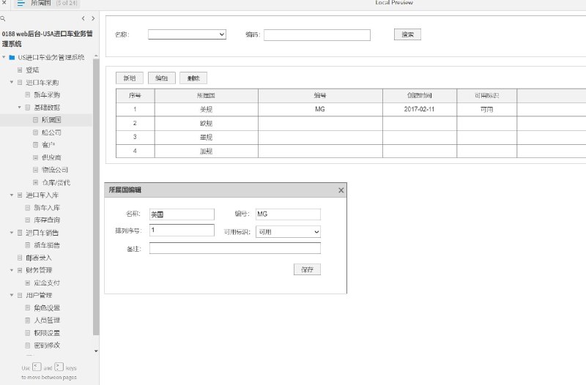
Task: Open 密码修改 page
Action: [x=47, y=345]
